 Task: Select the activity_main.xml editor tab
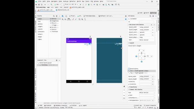coord(46,10)
